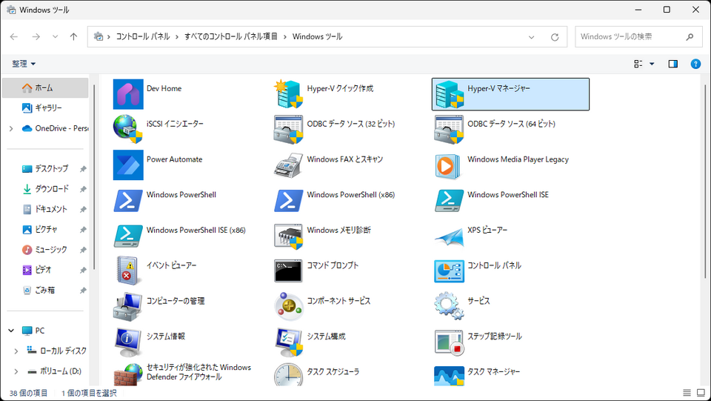This screenshot has width=711, height=401.
Task: Open ドキュメント quick access item
Action: (x=45, y=209)
